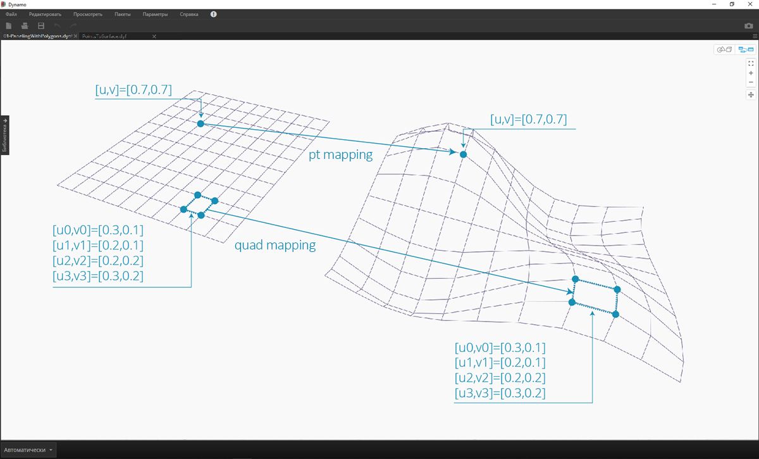Click the notification exclamation icon in menu bar

coord(213,14)
